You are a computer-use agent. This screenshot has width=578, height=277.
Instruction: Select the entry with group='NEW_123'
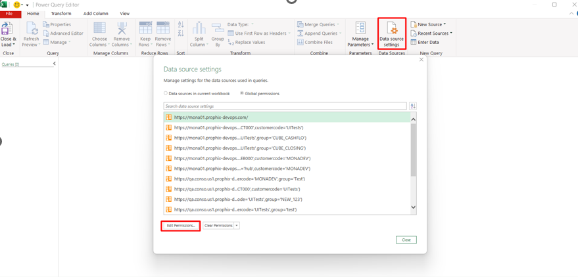[x=287, y=200]
